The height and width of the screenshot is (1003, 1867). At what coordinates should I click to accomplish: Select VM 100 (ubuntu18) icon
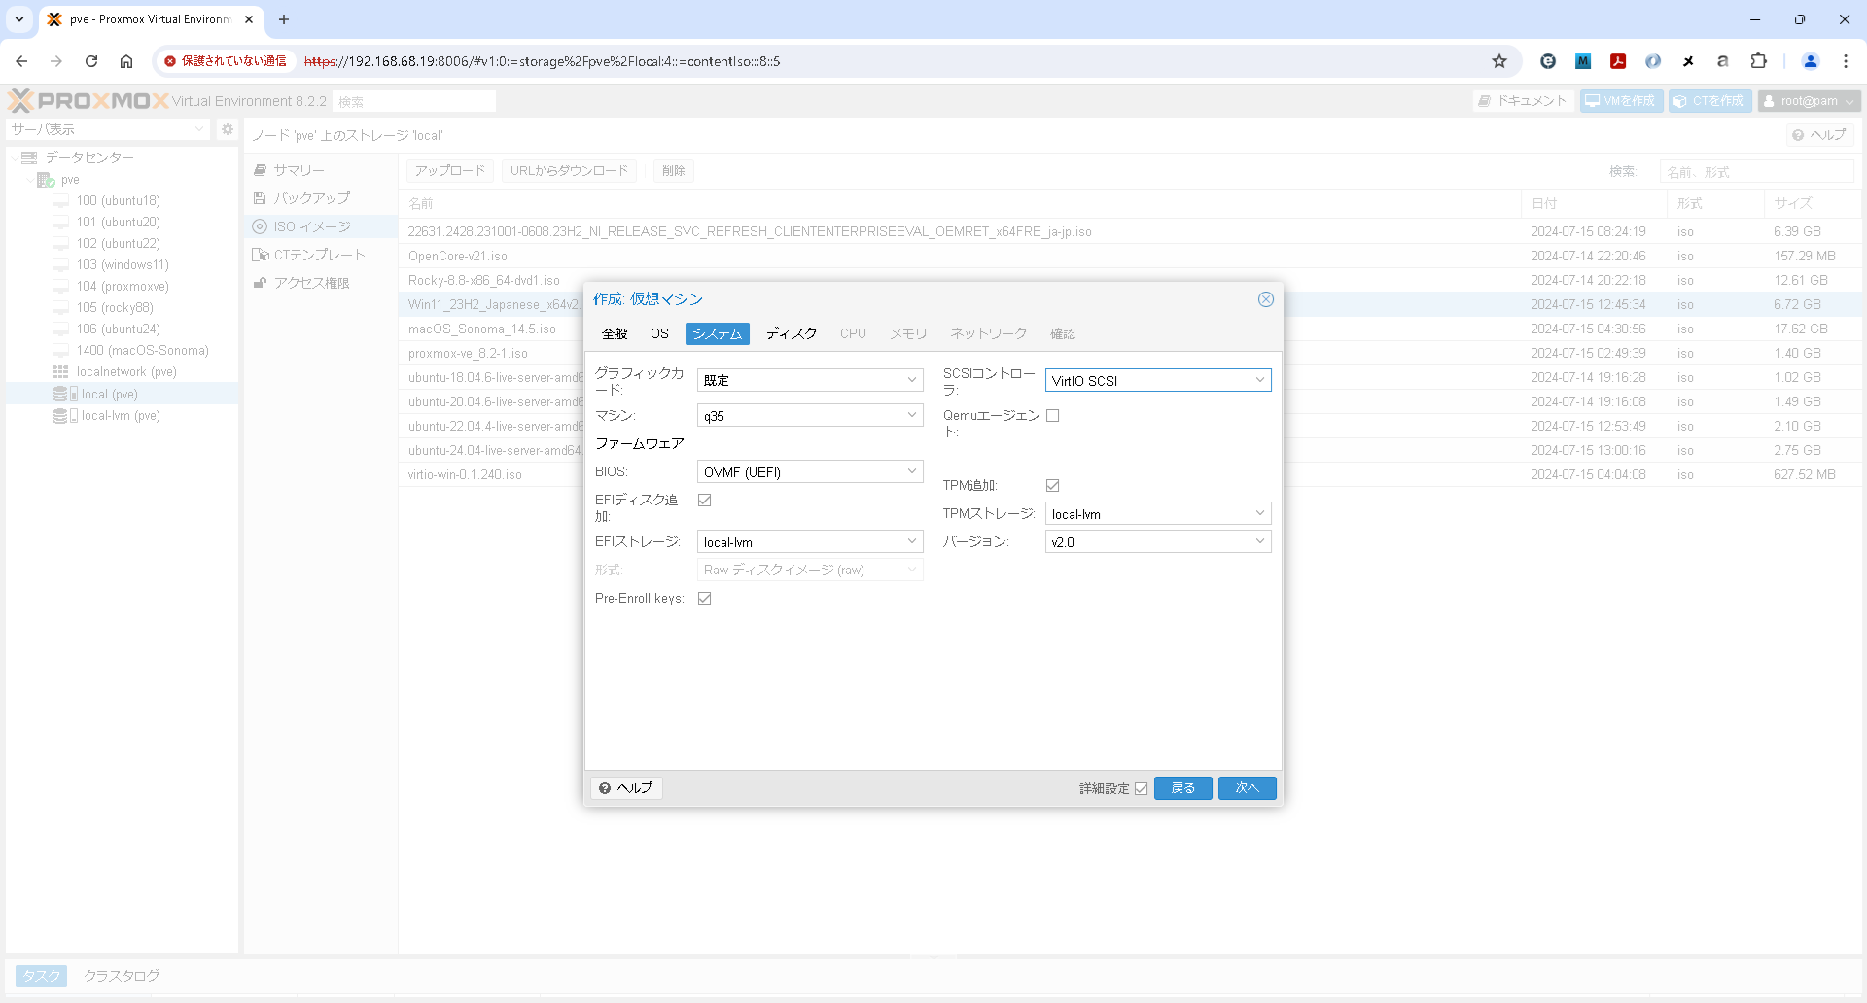click(x=61, y=201)
